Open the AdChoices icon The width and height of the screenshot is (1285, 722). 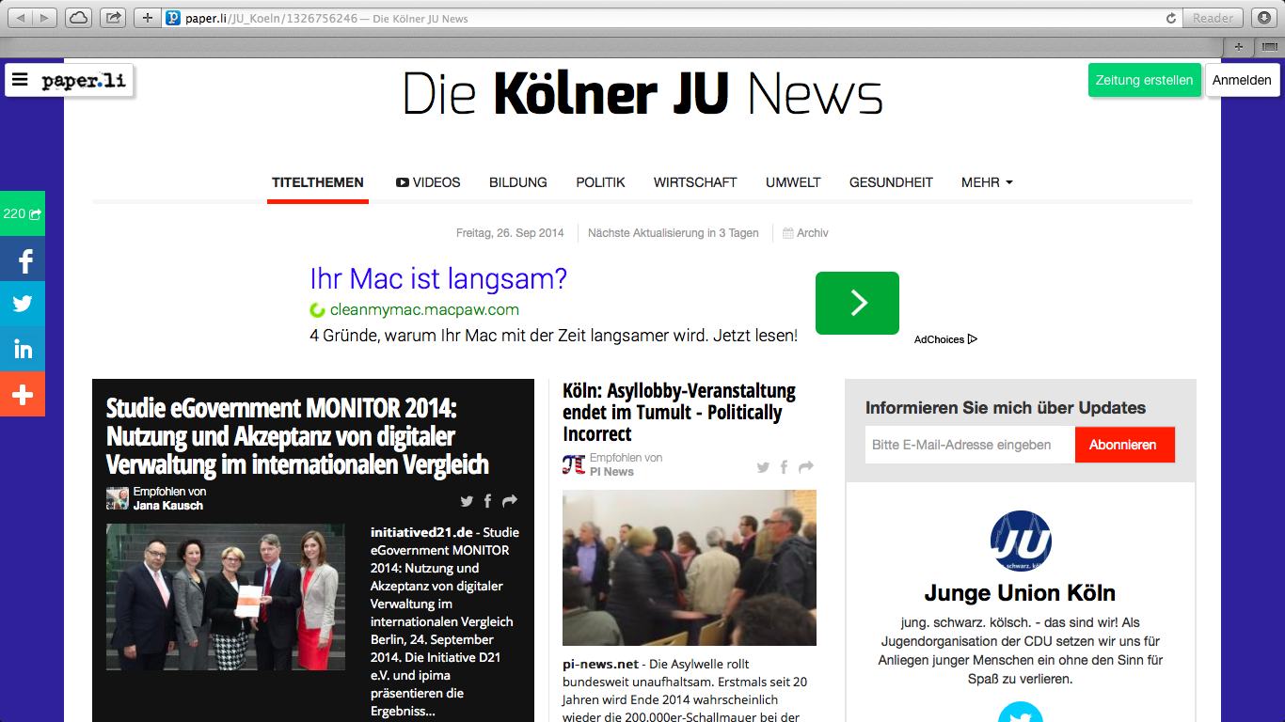click(973, 339)
